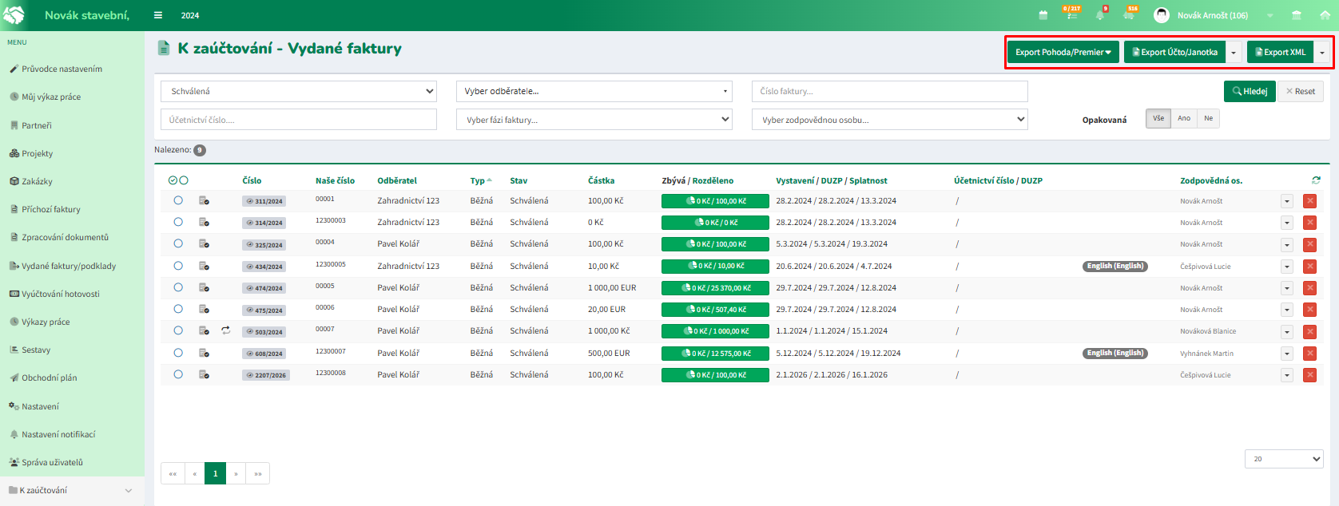Delete invoice 311/2024 with red X button

click(1309, 201)
